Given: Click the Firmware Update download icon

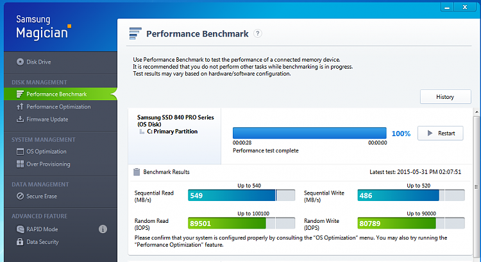Looking at the screenshot, I should pyautogui.click(x=20, y=119).
